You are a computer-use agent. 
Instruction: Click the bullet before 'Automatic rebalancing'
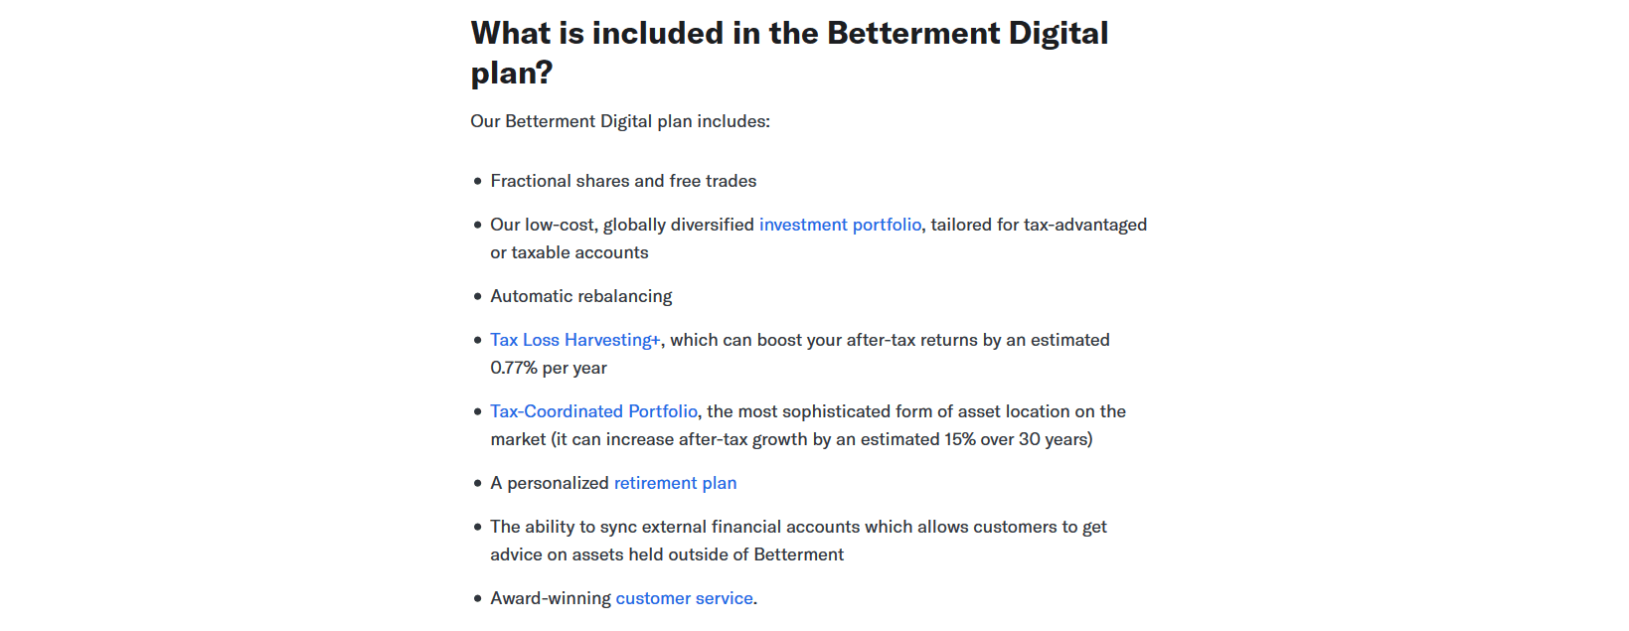[x=478, y=296]
